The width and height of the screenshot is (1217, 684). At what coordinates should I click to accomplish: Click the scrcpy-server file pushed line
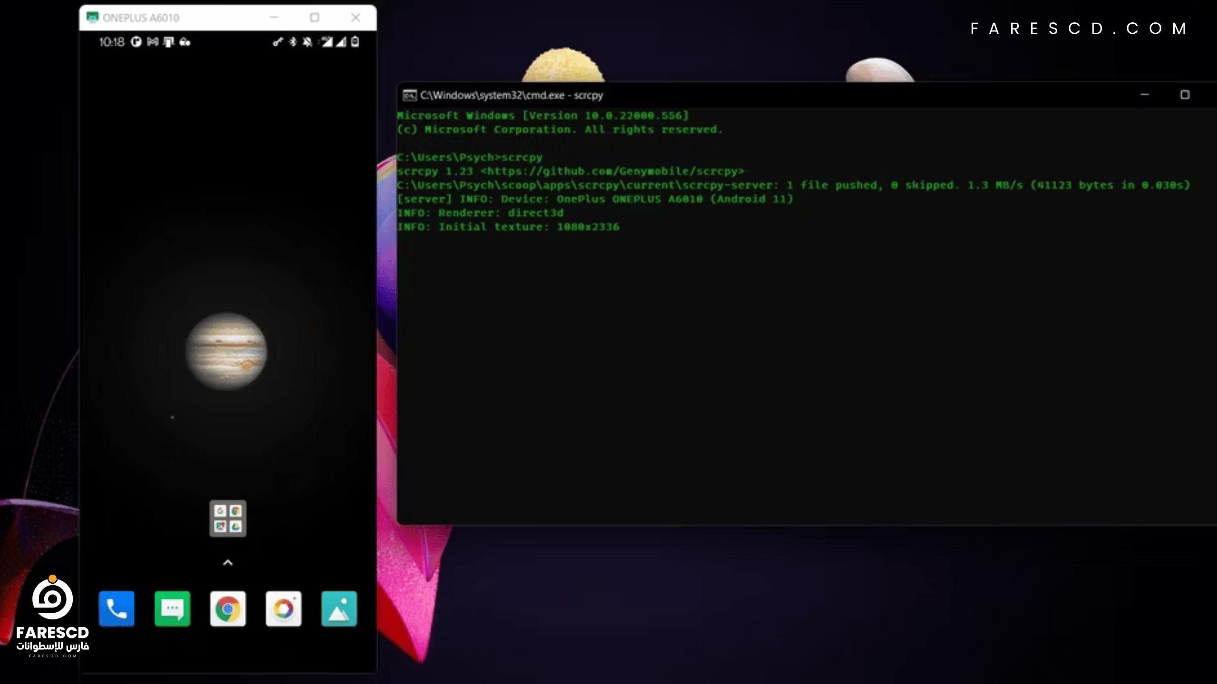(x=793, y=185)
